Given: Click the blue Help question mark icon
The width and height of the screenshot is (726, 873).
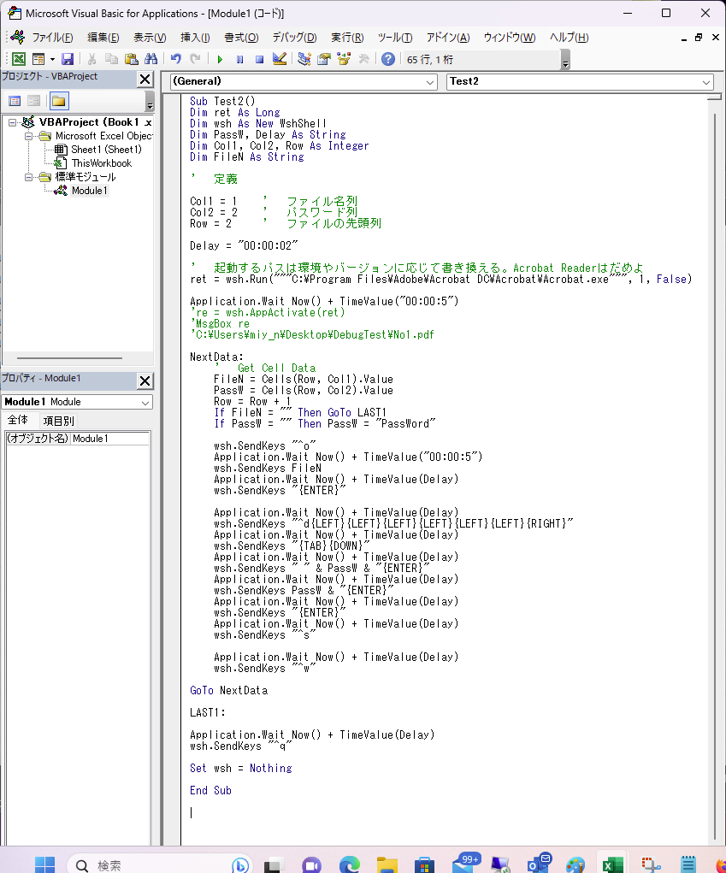Looking at the screenshot, I should tap(388, 58).
